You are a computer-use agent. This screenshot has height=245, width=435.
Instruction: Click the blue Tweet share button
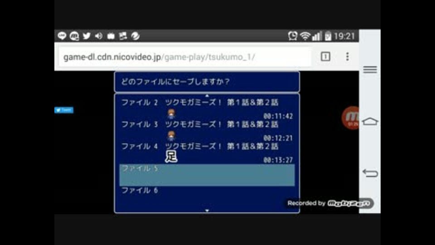pyautogui.click(x=64, y=110)
